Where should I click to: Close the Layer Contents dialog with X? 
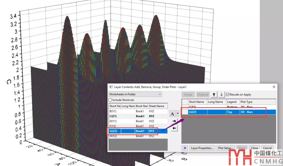click(x=274, y=87)
